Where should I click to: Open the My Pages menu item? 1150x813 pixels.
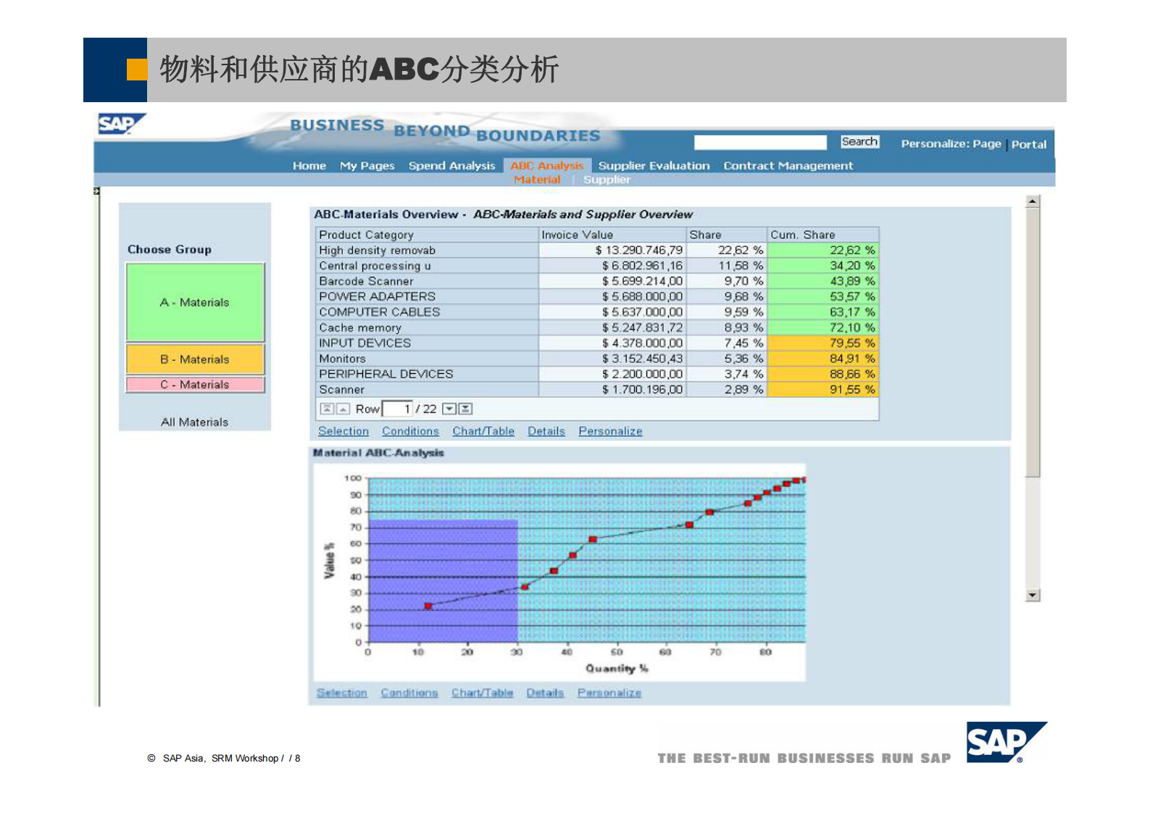tap(367, 166)
